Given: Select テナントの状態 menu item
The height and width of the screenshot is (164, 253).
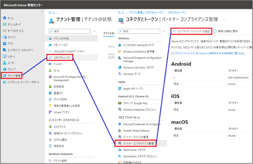Looking at the screenshot, I should tap(71, 38).
